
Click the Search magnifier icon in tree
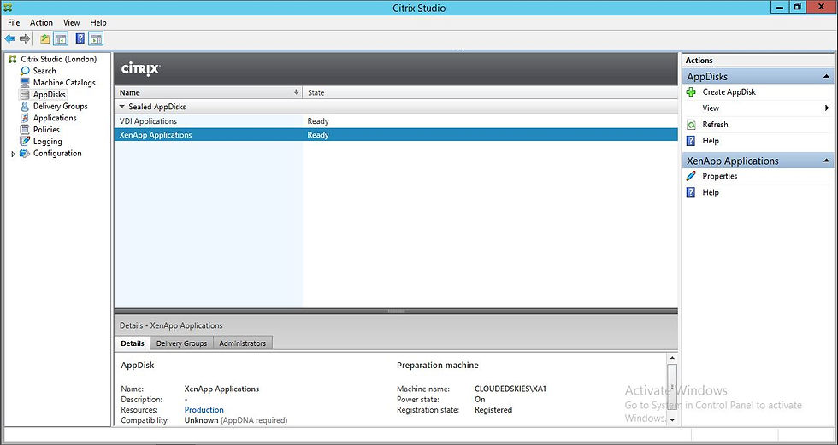click(25, 71)
